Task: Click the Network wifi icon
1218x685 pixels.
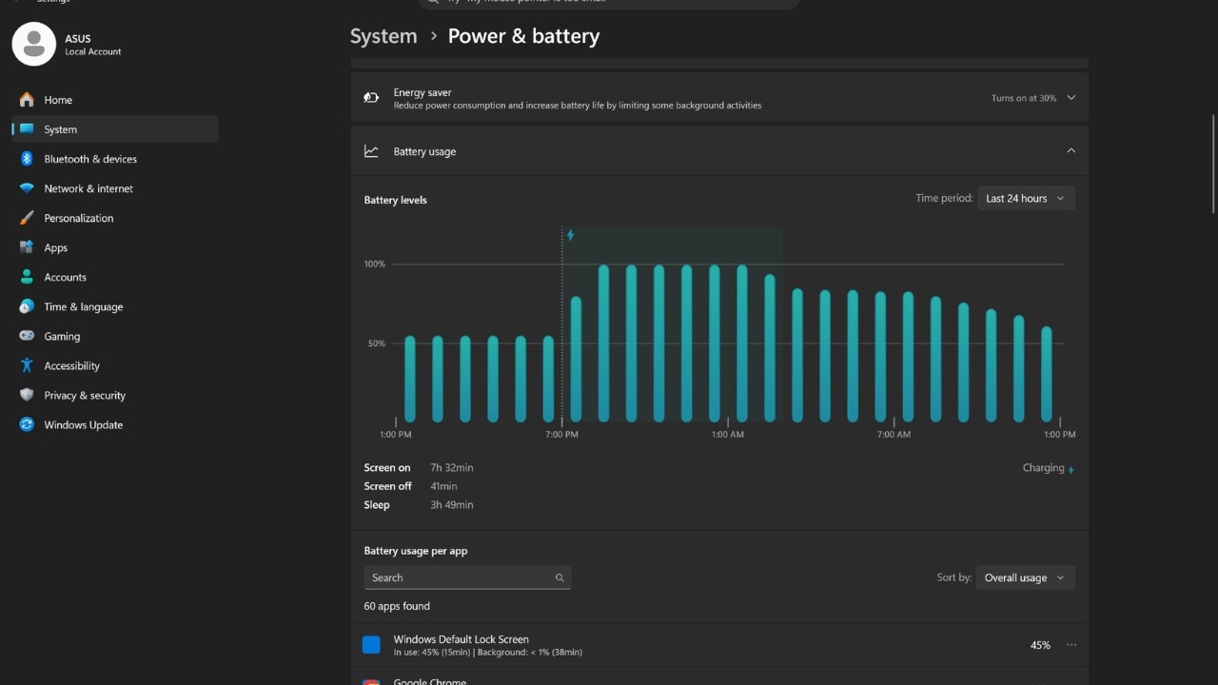Action: click(27, 188)
